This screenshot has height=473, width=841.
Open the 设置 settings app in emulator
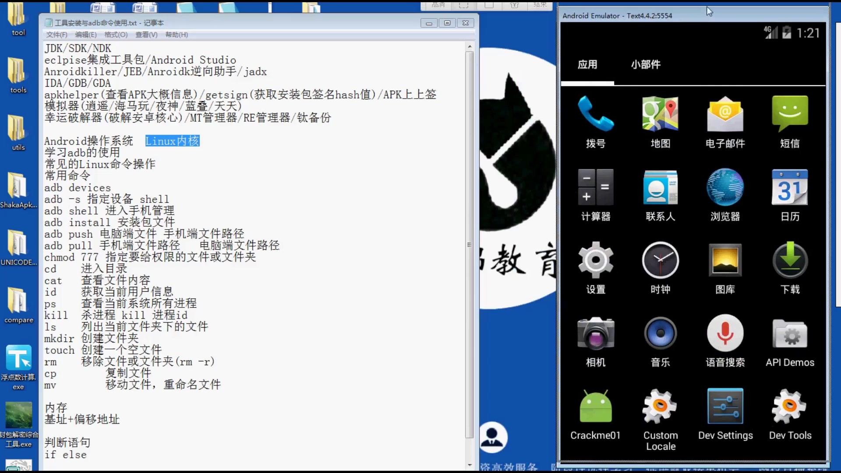click(x=595, y=260)
